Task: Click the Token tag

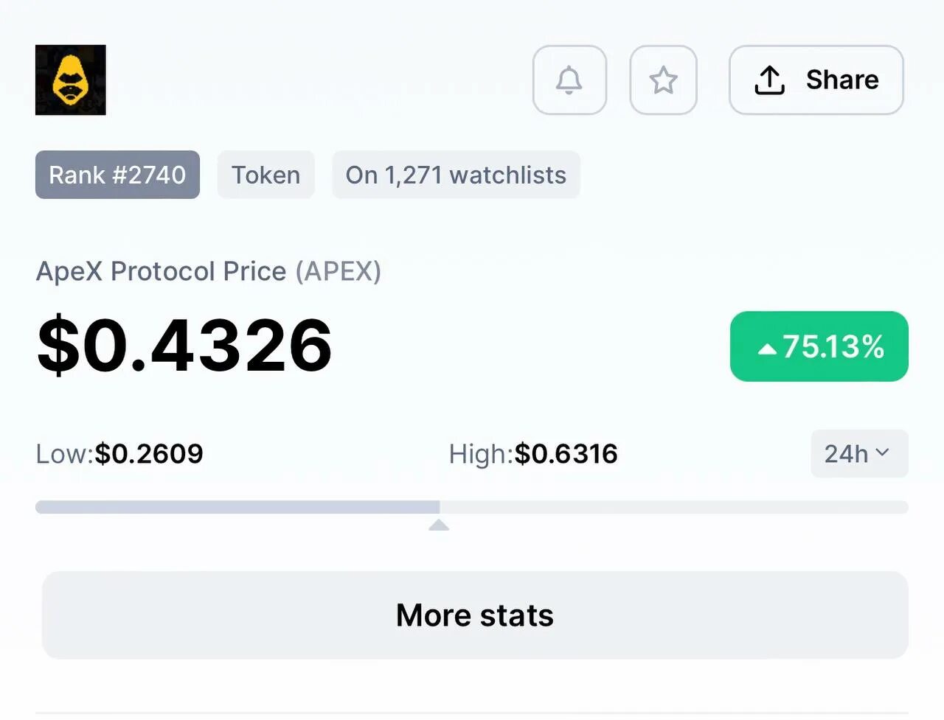Action: (x=266, y=175)
